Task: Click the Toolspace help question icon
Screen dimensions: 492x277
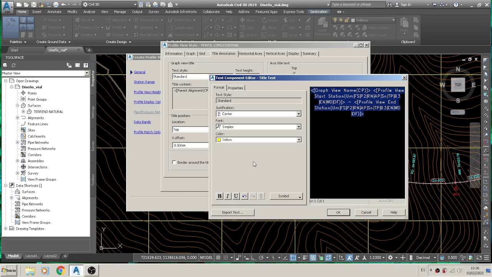Action: [x=86, y=65]
